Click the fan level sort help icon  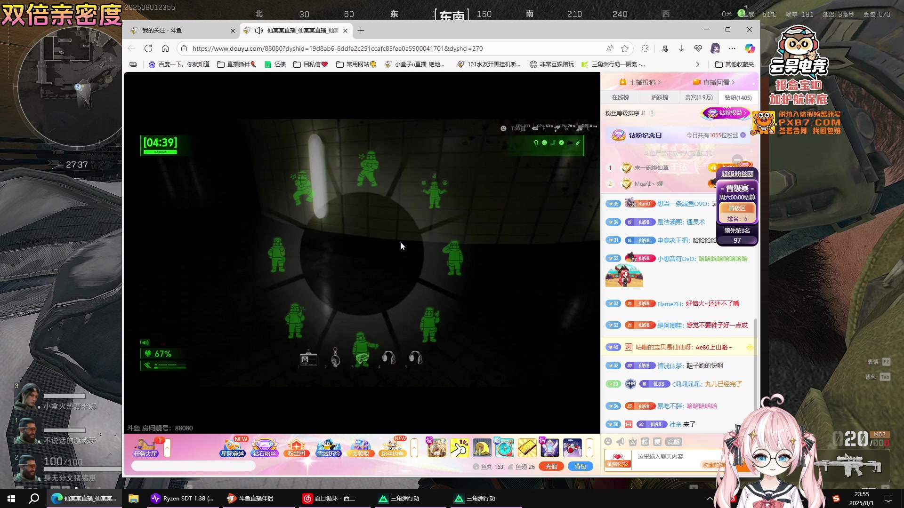(652, 113)
